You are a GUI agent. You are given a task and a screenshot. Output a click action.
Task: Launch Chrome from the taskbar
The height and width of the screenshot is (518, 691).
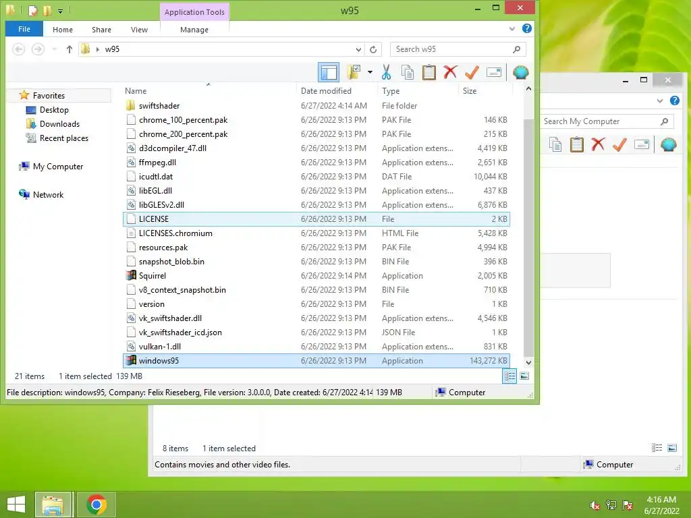pyautogui.click(x=96, y=505)
